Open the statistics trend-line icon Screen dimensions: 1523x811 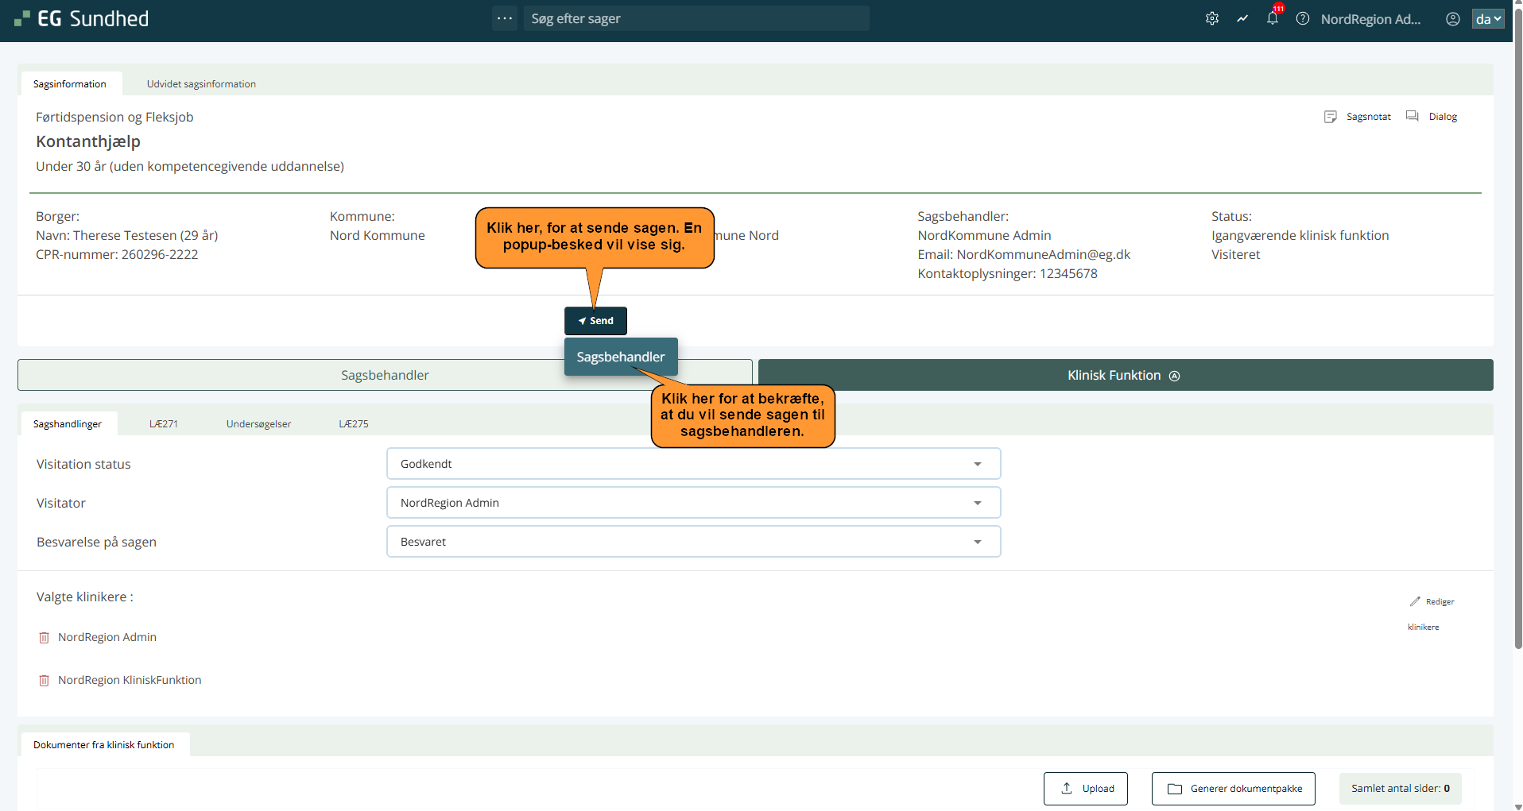pyautogui.click(x=1242, y=18)
